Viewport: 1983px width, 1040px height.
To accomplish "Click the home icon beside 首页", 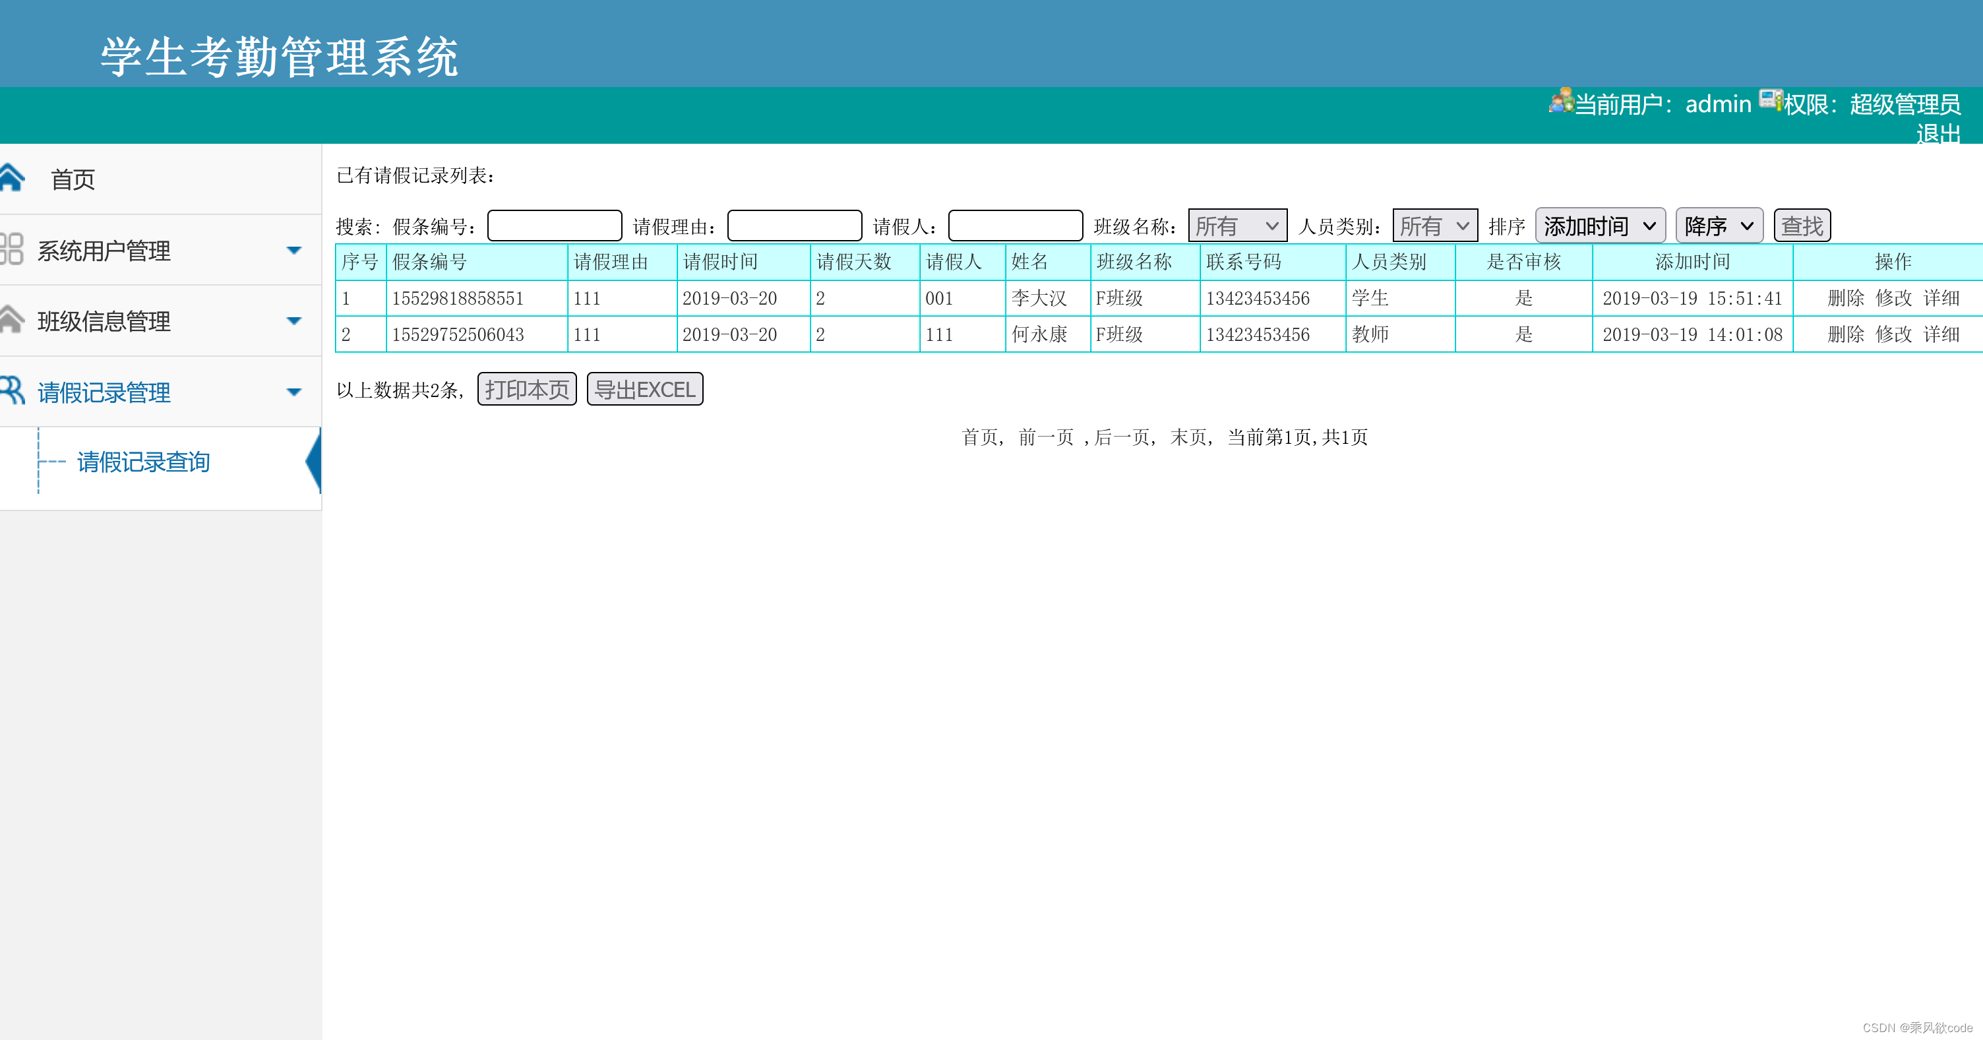I will (13, 178).
